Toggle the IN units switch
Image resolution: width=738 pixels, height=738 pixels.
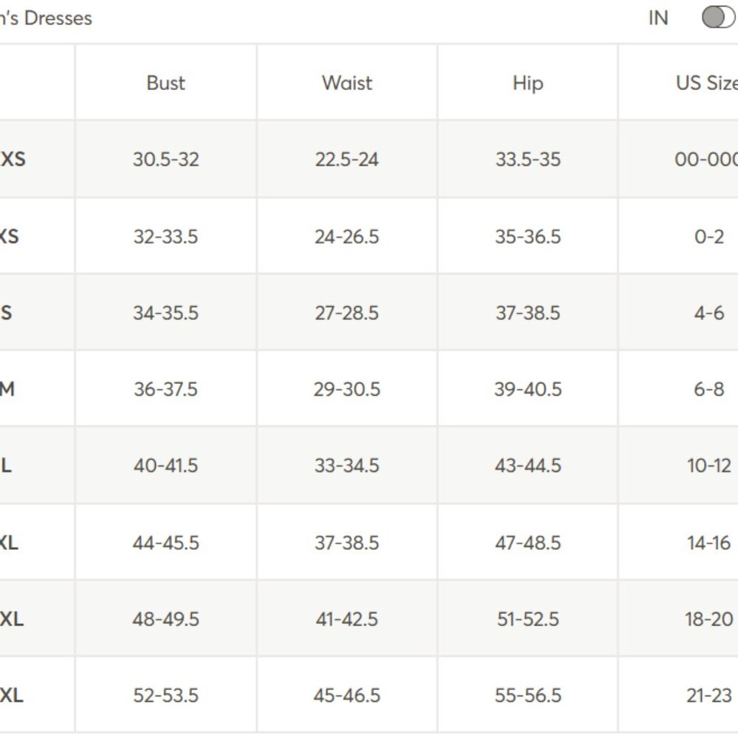coord(719,18)
